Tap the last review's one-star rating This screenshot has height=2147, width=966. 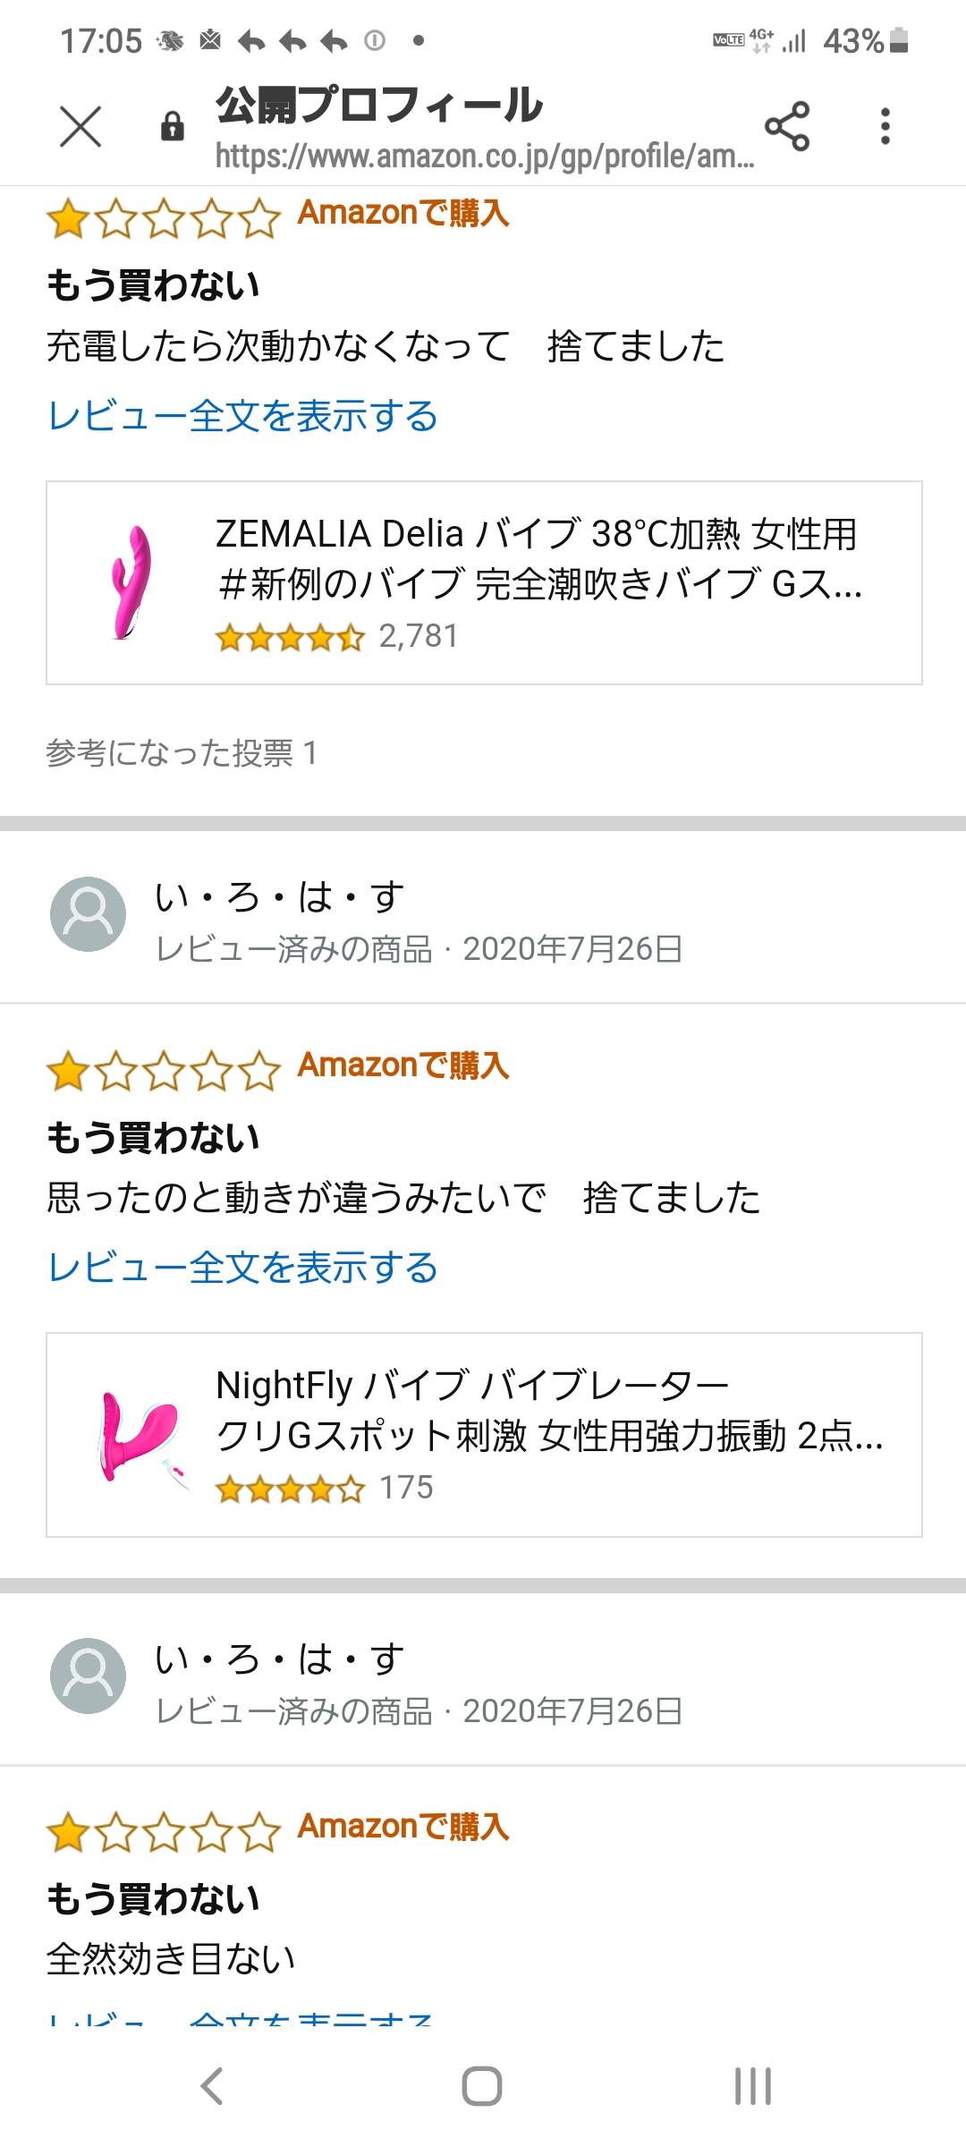click(x=163, y=1830)
